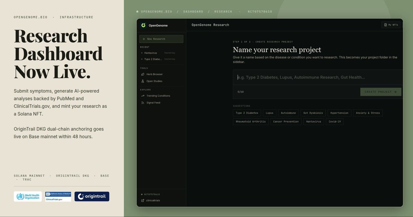413x217 pixels.
Task: Click the document icon in My NFTs
Action: pyautogui.click(x=385, y=25)
